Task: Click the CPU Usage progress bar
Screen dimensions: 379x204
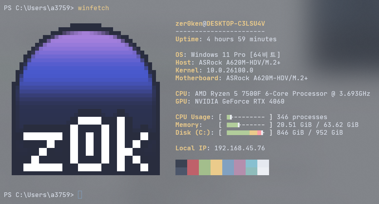Action: click(x=246, y=117)
